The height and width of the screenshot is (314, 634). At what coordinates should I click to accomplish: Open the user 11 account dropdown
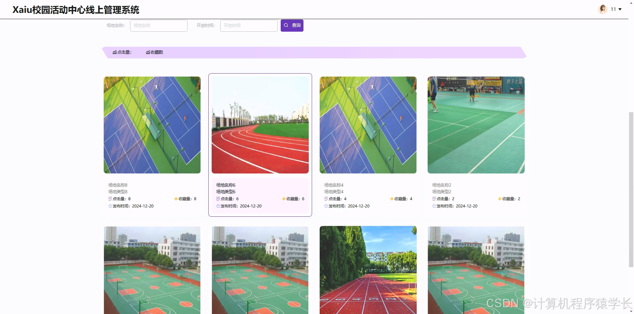pyautogui.click(x=616, y=9)
